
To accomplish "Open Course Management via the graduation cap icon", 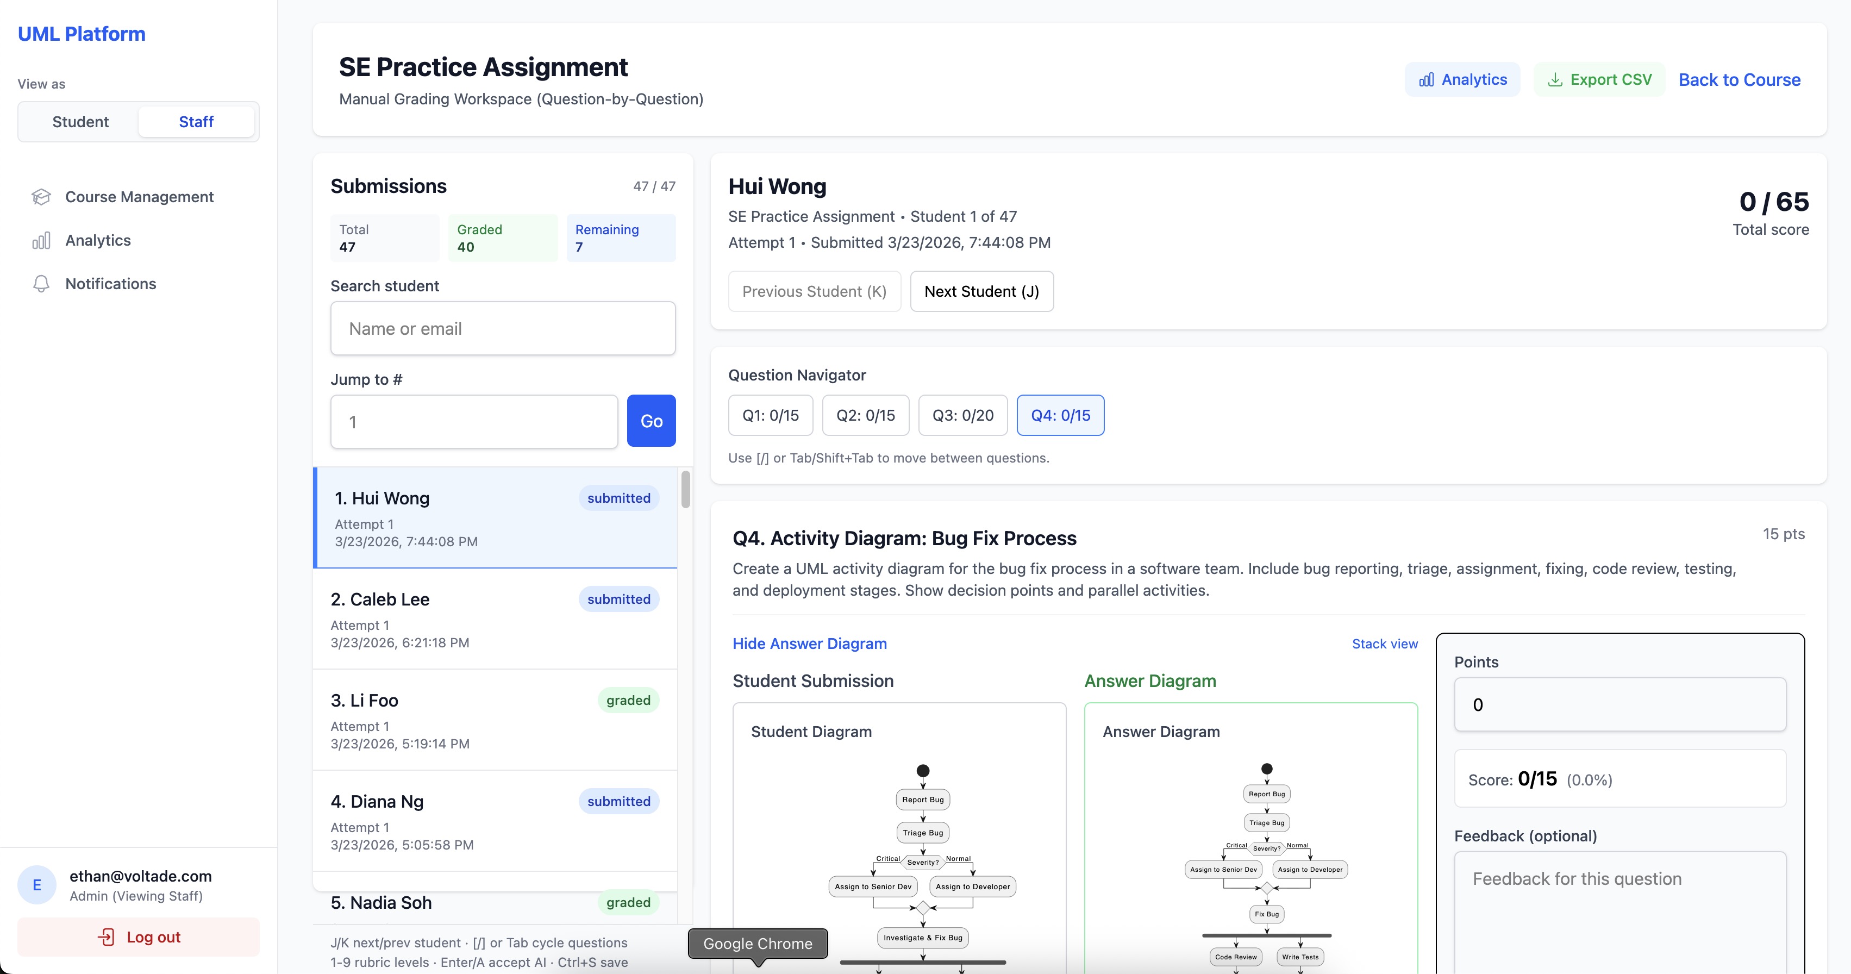I will click(41, 196).
